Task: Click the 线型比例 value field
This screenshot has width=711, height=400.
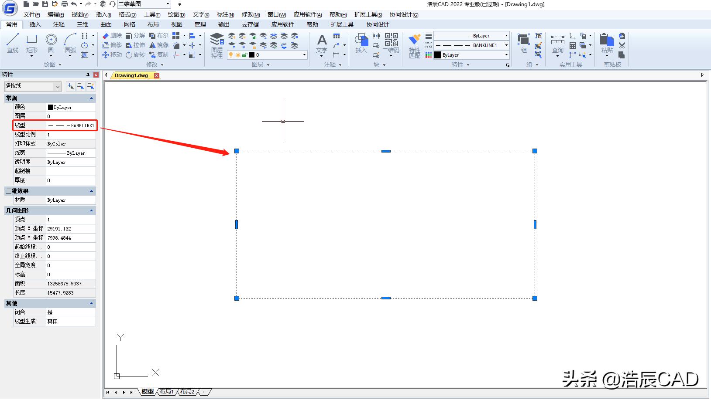Action: pyautogui.click(x=71, y=135)
